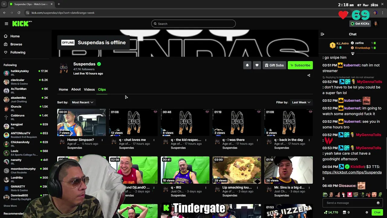Open ANTONIcraTV channel in following list
The height and width of the screenshot is (218, 387).
point(26,135)
